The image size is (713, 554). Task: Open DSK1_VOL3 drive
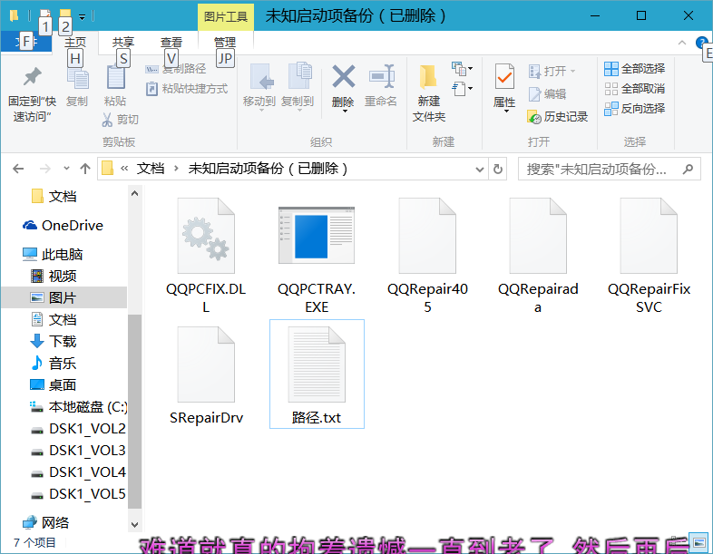click(78, 451)
